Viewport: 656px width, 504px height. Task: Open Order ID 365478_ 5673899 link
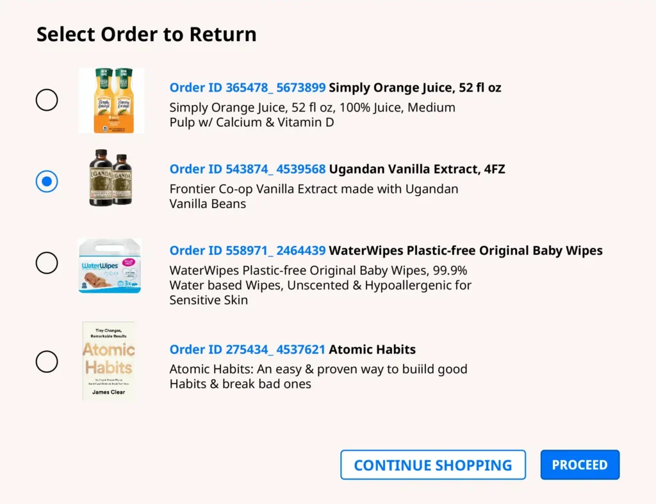click(247, 88)
